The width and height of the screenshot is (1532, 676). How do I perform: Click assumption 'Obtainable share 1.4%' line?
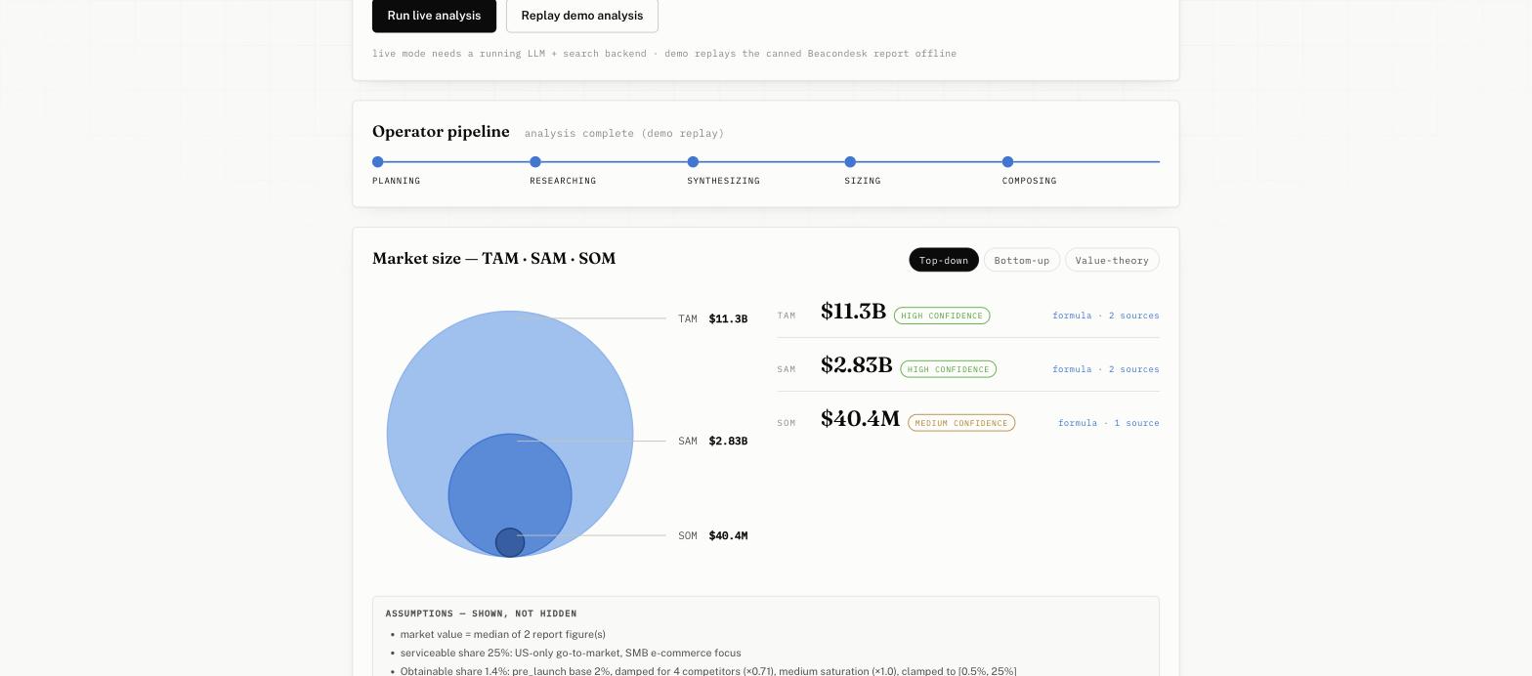coord(707,671)
